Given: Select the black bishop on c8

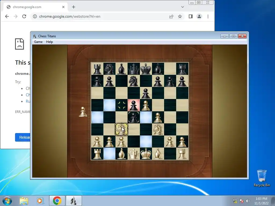Looking at the screenshot, I should tap(122, 69).
